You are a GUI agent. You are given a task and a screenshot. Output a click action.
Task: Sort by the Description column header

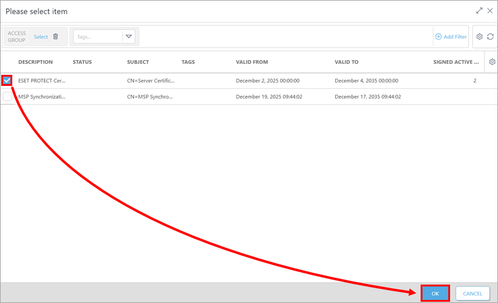point(35,62)
